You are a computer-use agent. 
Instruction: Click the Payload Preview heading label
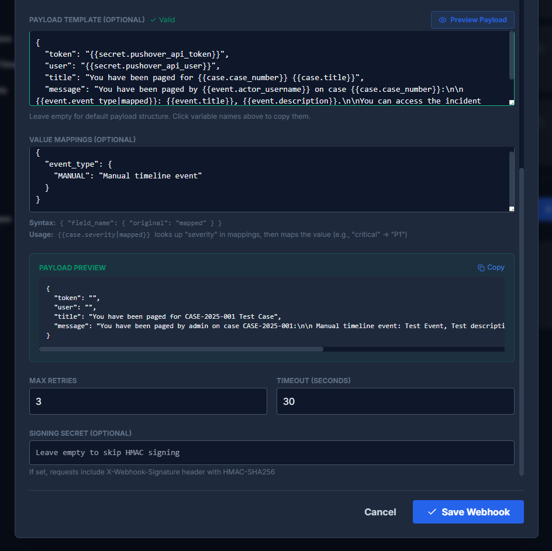coord(72,267)
